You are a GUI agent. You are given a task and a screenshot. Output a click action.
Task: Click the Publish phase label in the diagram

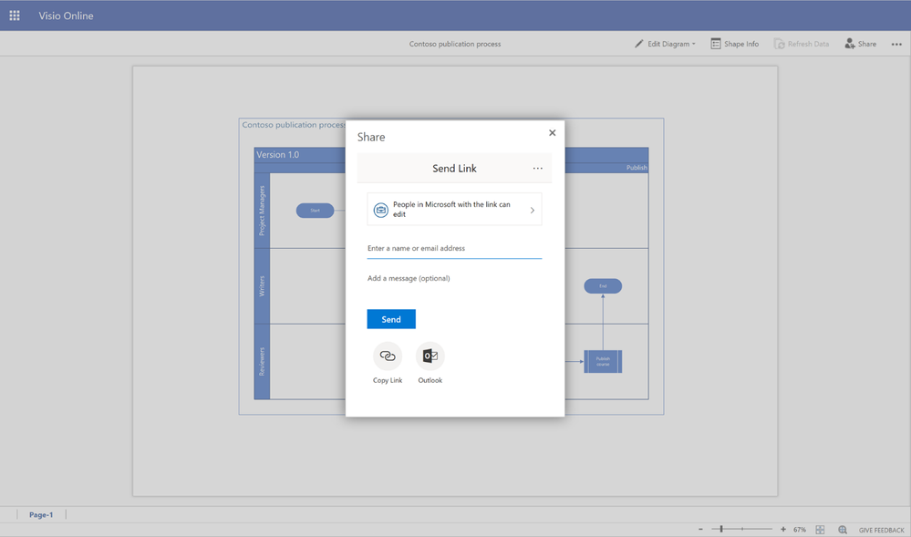(637, 168)
